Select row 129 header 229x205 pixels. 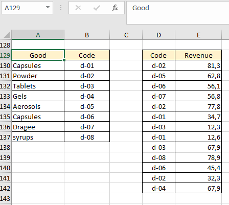pyautogui.click(x=6, y=55)
